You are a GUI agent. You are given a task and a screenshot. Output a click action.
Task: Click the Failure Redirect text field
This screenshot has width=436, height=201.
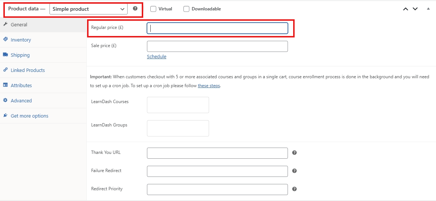tap(217, 171)
